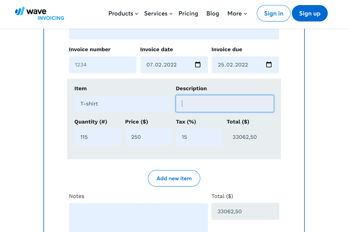Click inside the Notes text area
Image resolution: width=349 pixels, height=232 pixels.
138,217
